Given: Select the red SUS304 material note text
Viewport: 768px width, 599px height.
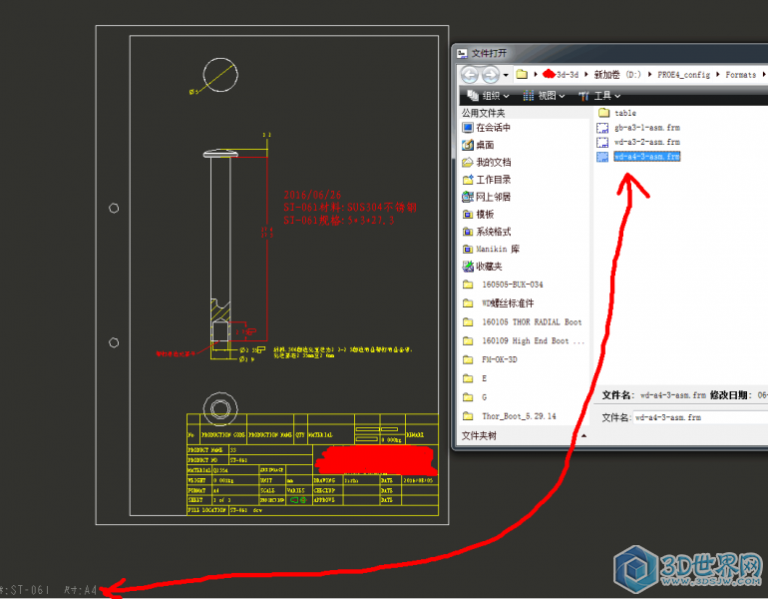Looking at the screenshot, I should 350,208.
